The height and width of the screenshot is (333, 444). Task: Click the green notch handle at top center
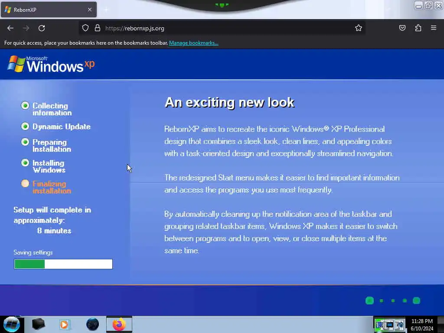coord(222,5)
